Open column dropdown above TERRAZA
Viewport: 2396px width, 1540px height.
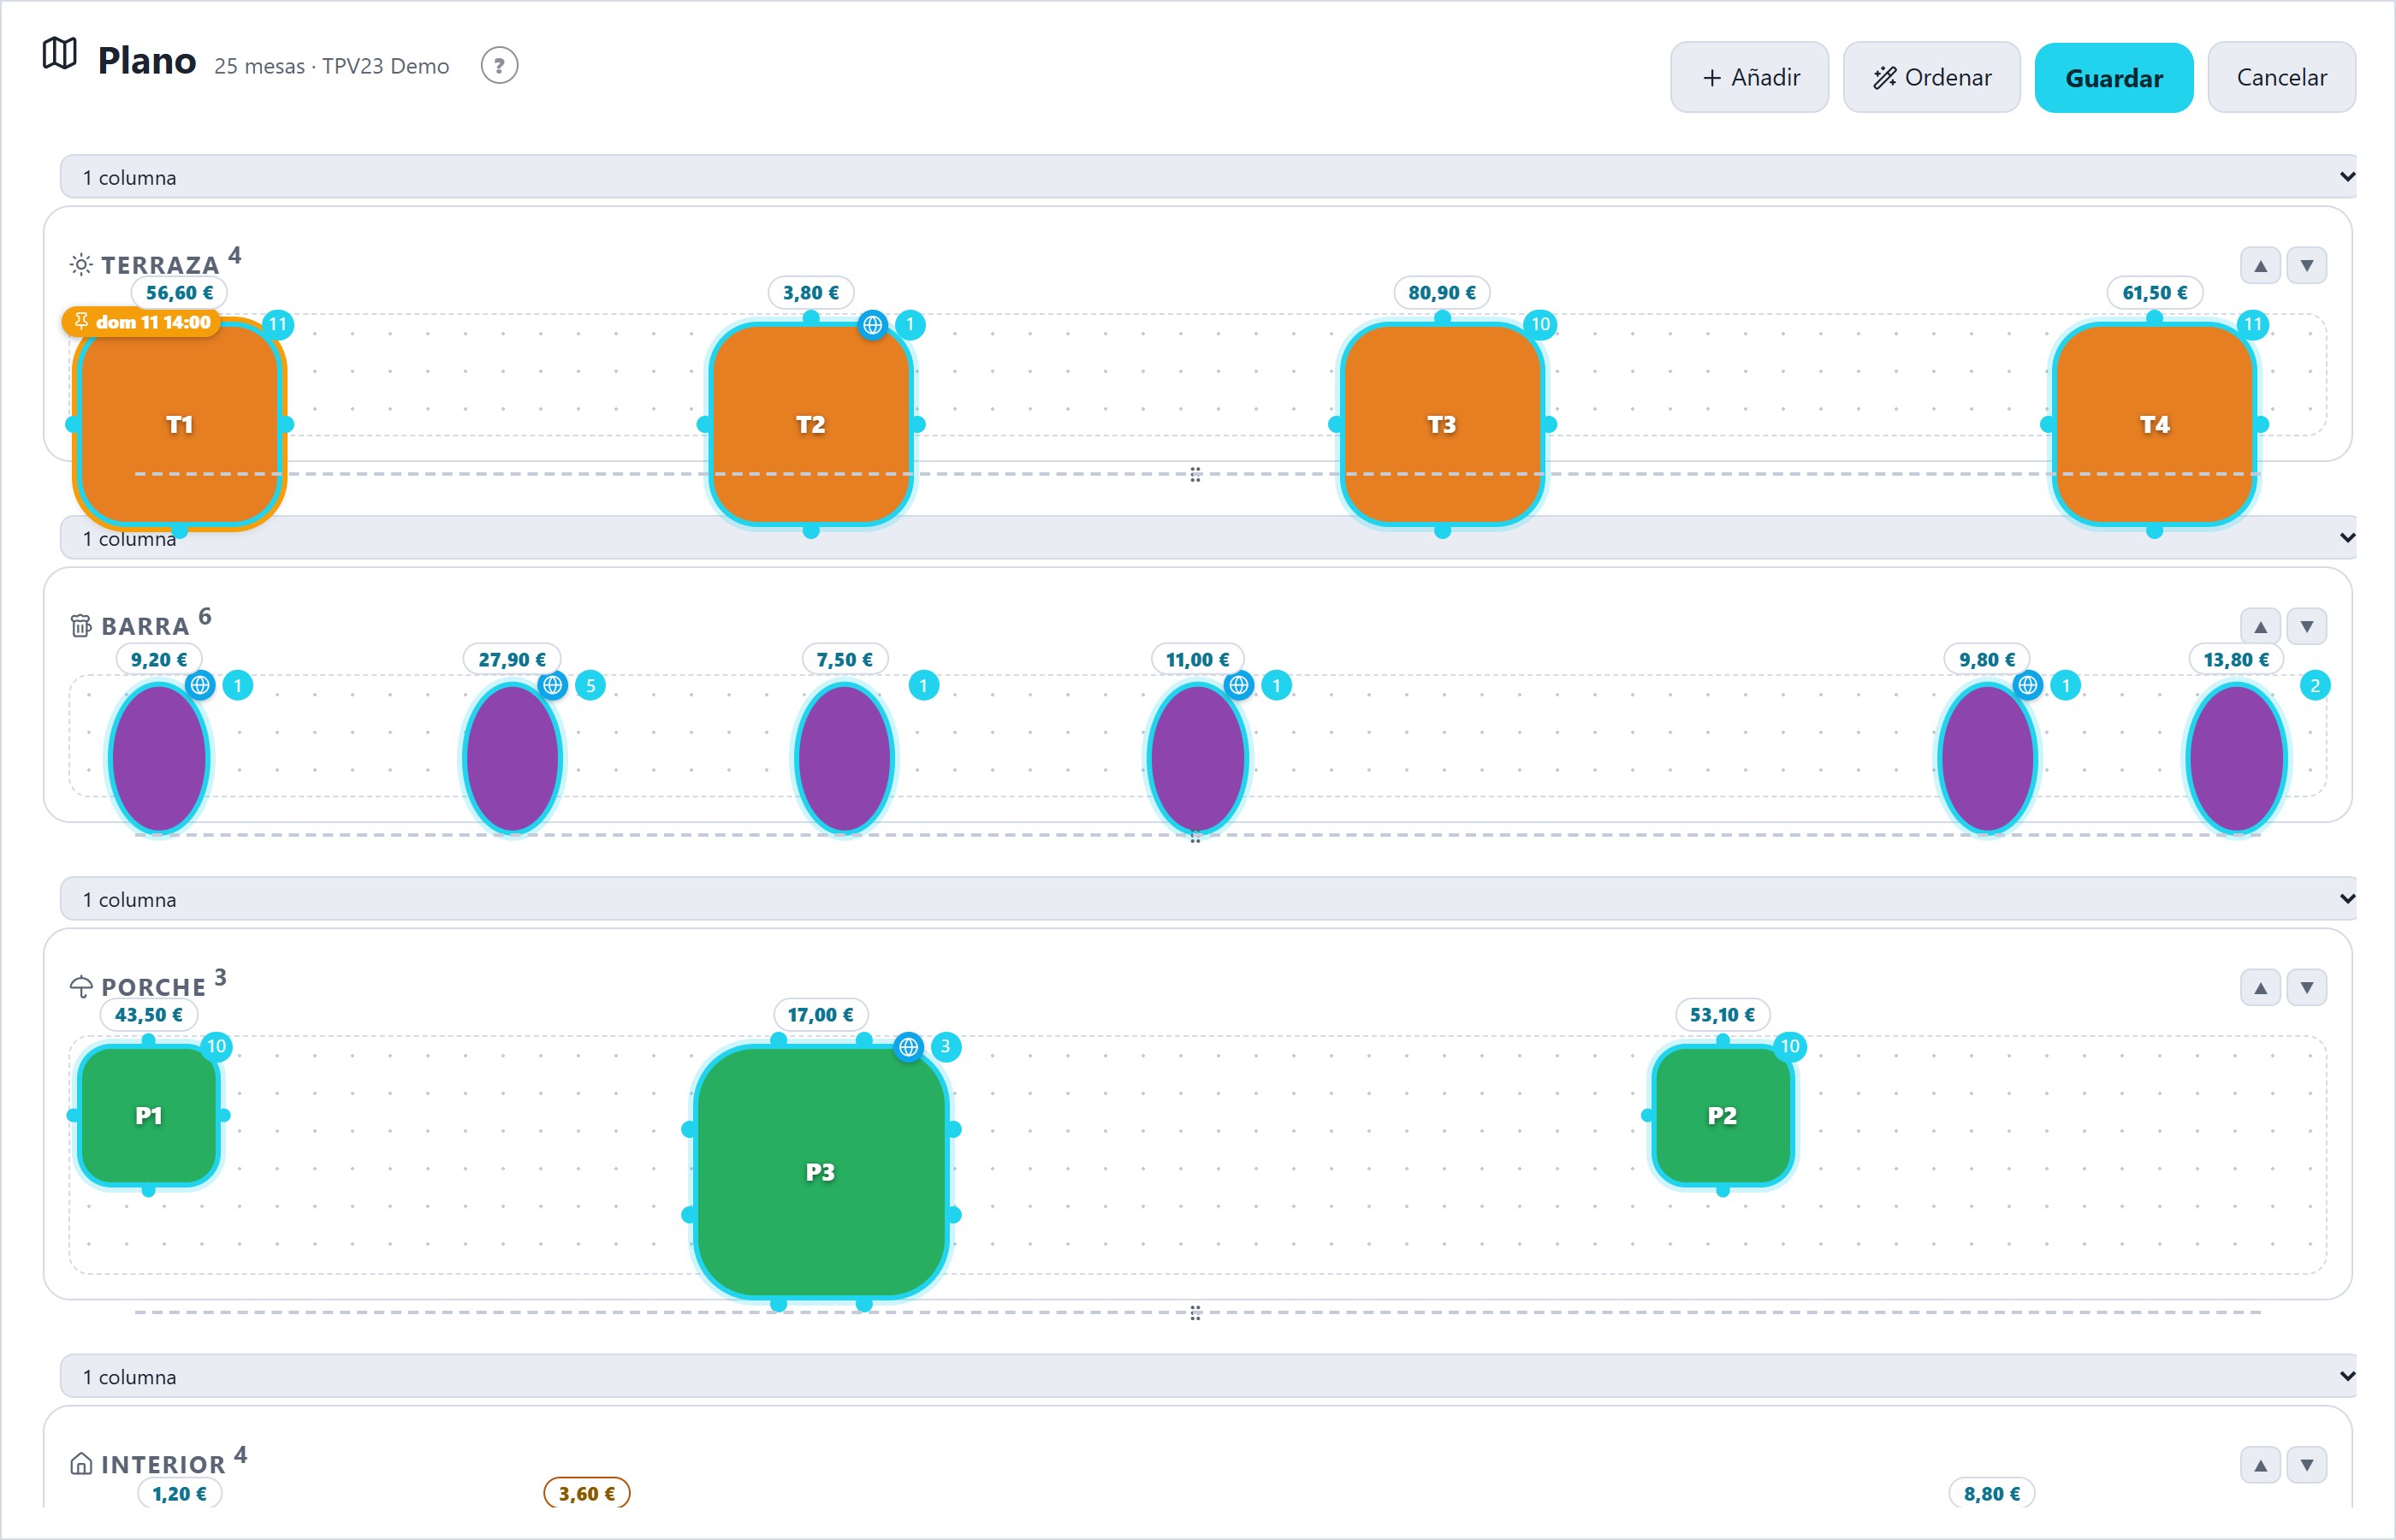pos(1208,177)
